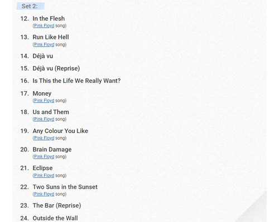
Task: Open Pink Floyd link under Any Colour You Like
Action: (44, 138)
